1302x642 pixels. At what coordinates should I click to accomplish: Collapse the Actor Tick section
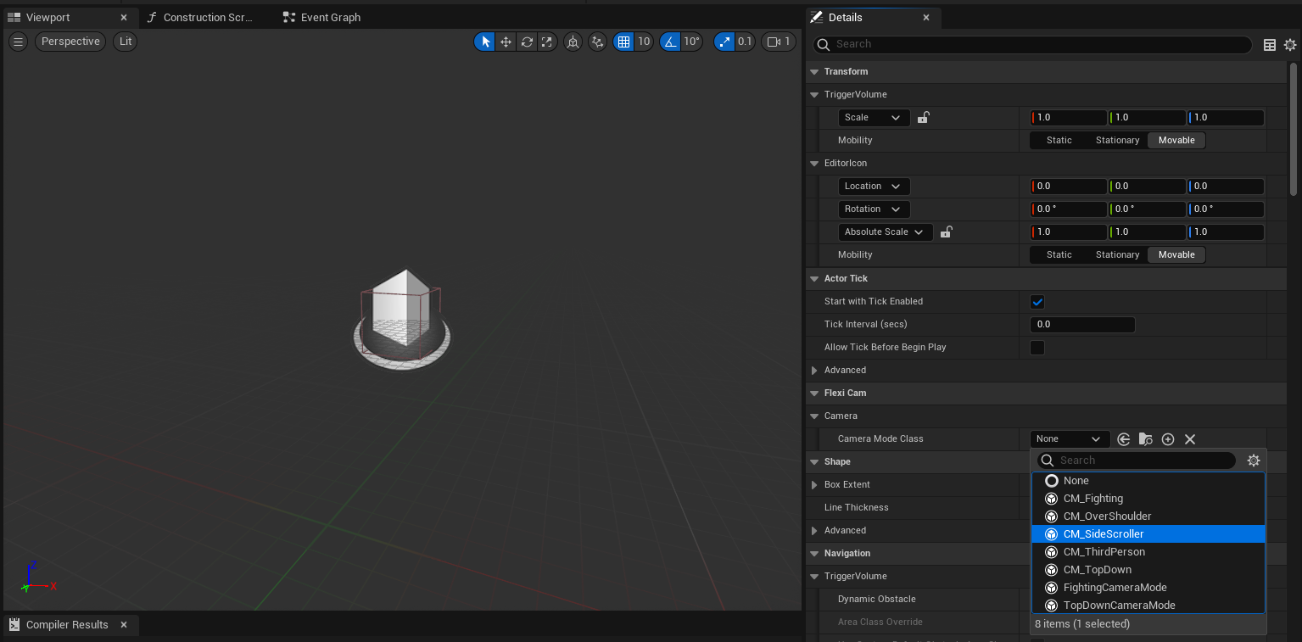814,279
